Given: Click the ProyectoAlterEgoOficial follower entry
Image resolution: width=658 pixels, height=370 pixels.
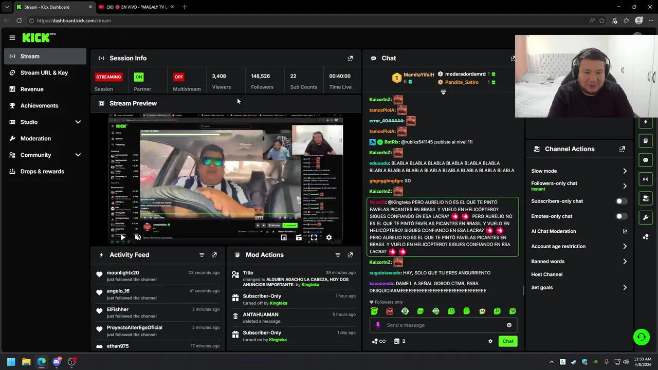Looking at the screenshot, I should 158,331.
